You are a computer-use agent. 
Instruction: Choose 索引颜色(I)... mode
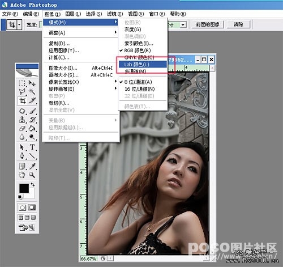pyautogui.click(x=143, y=44)
